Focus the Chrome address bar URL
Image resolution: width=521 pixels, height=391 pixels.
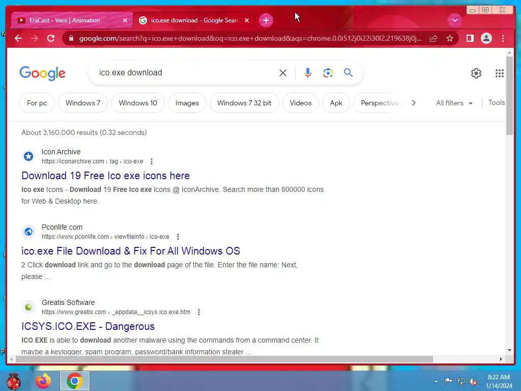coord(250,38)
